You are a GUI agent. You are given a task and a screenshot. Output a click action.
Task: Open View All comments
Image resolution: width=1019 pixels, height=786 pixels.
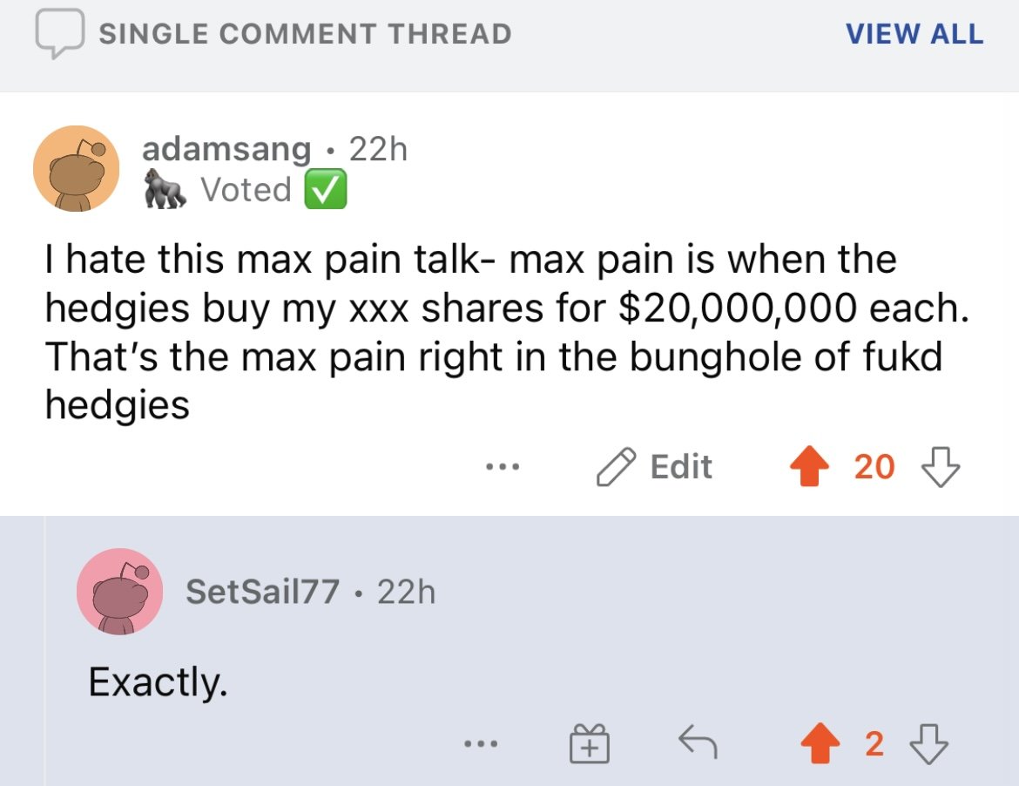tap(914, 34)
